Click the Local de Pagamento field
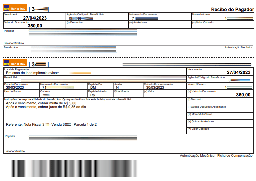This screenshot has height=181, width=256. coord(95,71)
